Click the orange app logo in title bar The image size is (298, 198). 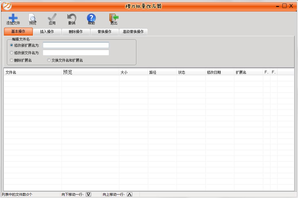[x=7, y=6]
